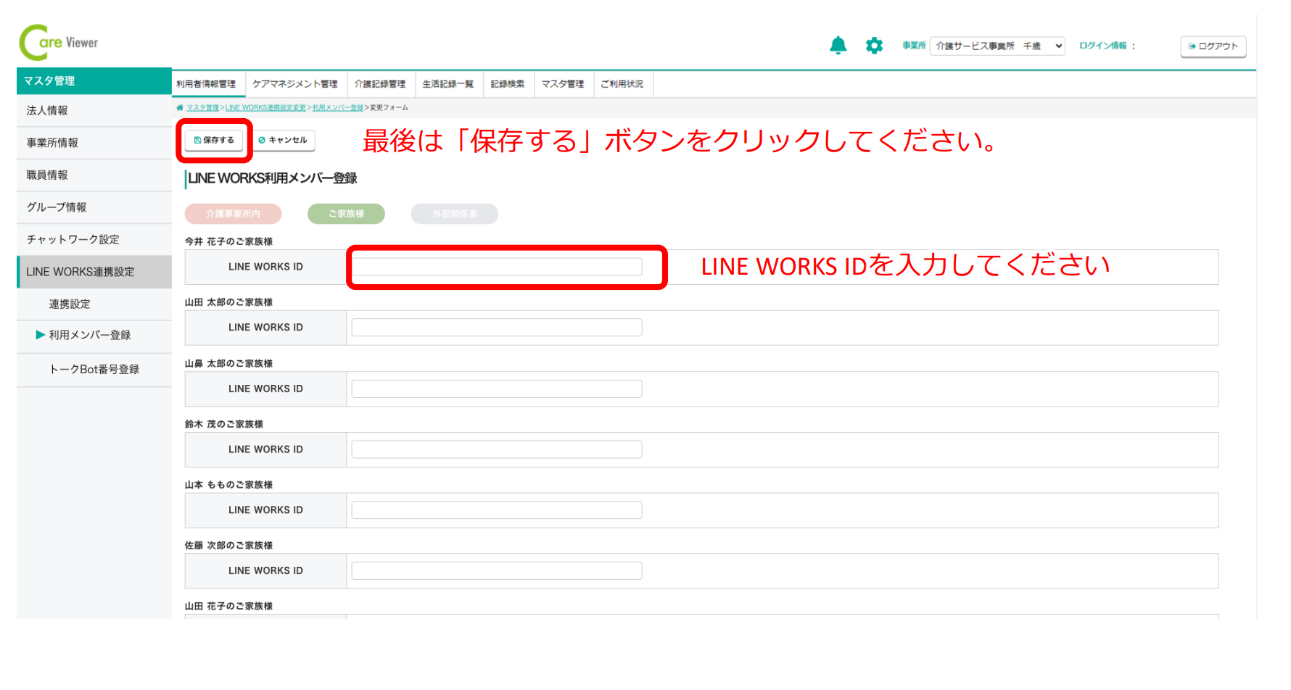
Task: Open the 介護記録管理 tab
Action: [380, 84]
